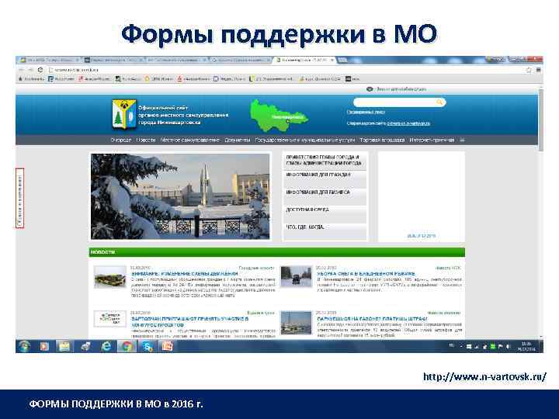Click the green 'Новости' section header
Viewport: 559px width, 419px height.
(x=276, y=252)
